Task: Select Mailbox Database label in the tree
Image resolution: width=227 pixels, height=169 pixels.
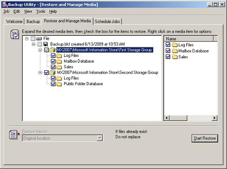Action: (x=79, y=61)
